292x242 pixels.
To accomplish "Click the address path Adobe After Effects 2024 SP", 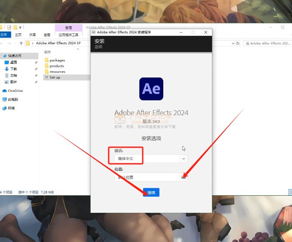I will point(58,43).
